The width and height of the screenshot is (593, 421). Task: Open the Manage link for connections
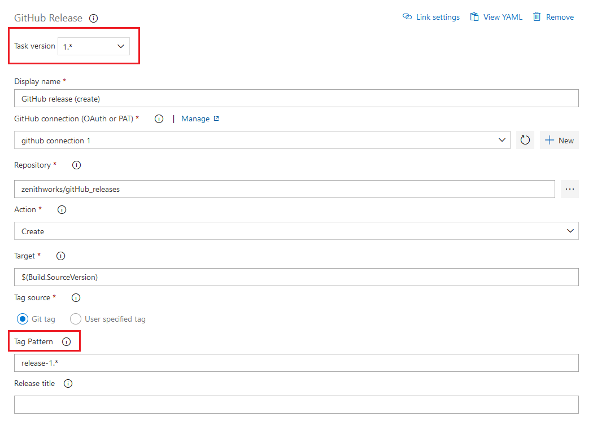(x=195, y=119)
